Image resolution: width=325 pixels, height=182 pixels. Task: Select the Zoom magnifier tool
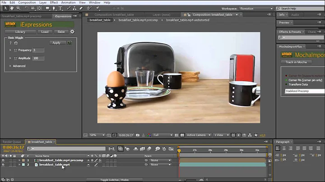tap(19, 8)
